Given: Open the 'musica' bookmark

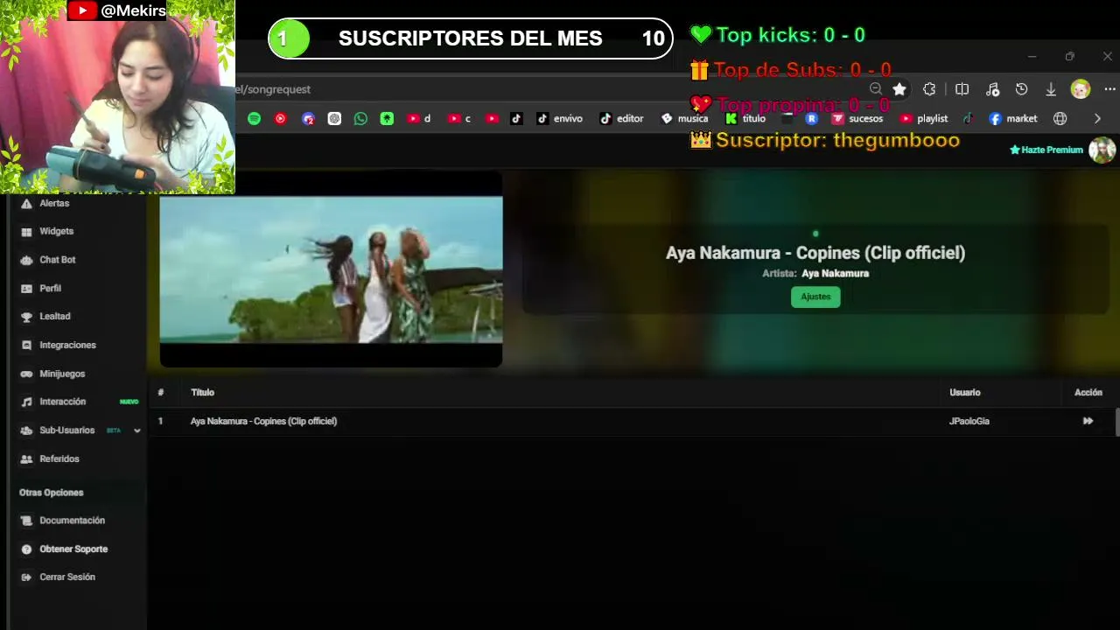Looking at the screenshot, I should pyautogui.click(x=684, y=118).
